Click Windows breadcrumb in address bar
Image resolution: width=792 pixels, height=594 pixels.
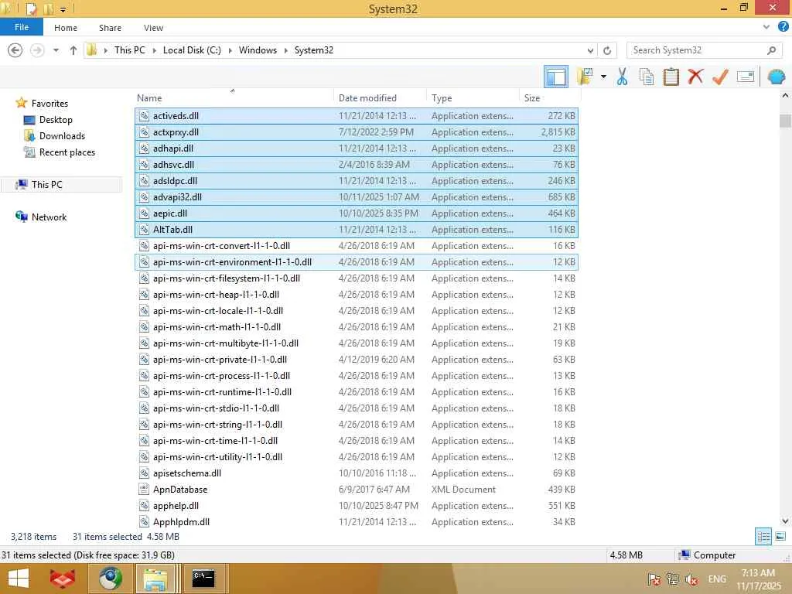point(258,50)
